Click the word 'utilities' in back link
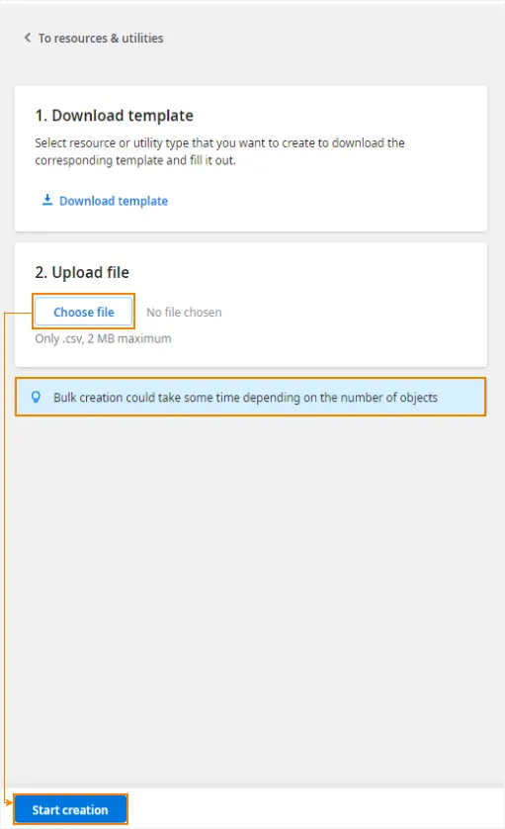The height and width of the screenshot is (829, 505). [x=142, y=38]
